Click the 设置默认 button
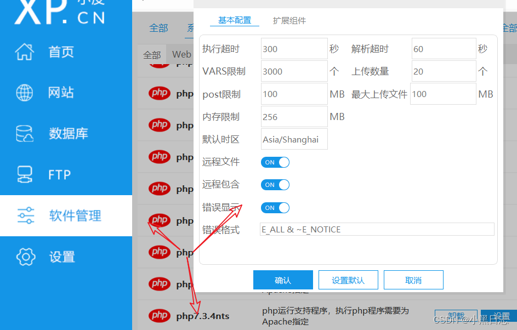Image resolution: width=517 pixels, height=330 pixels. click(348, 280)
